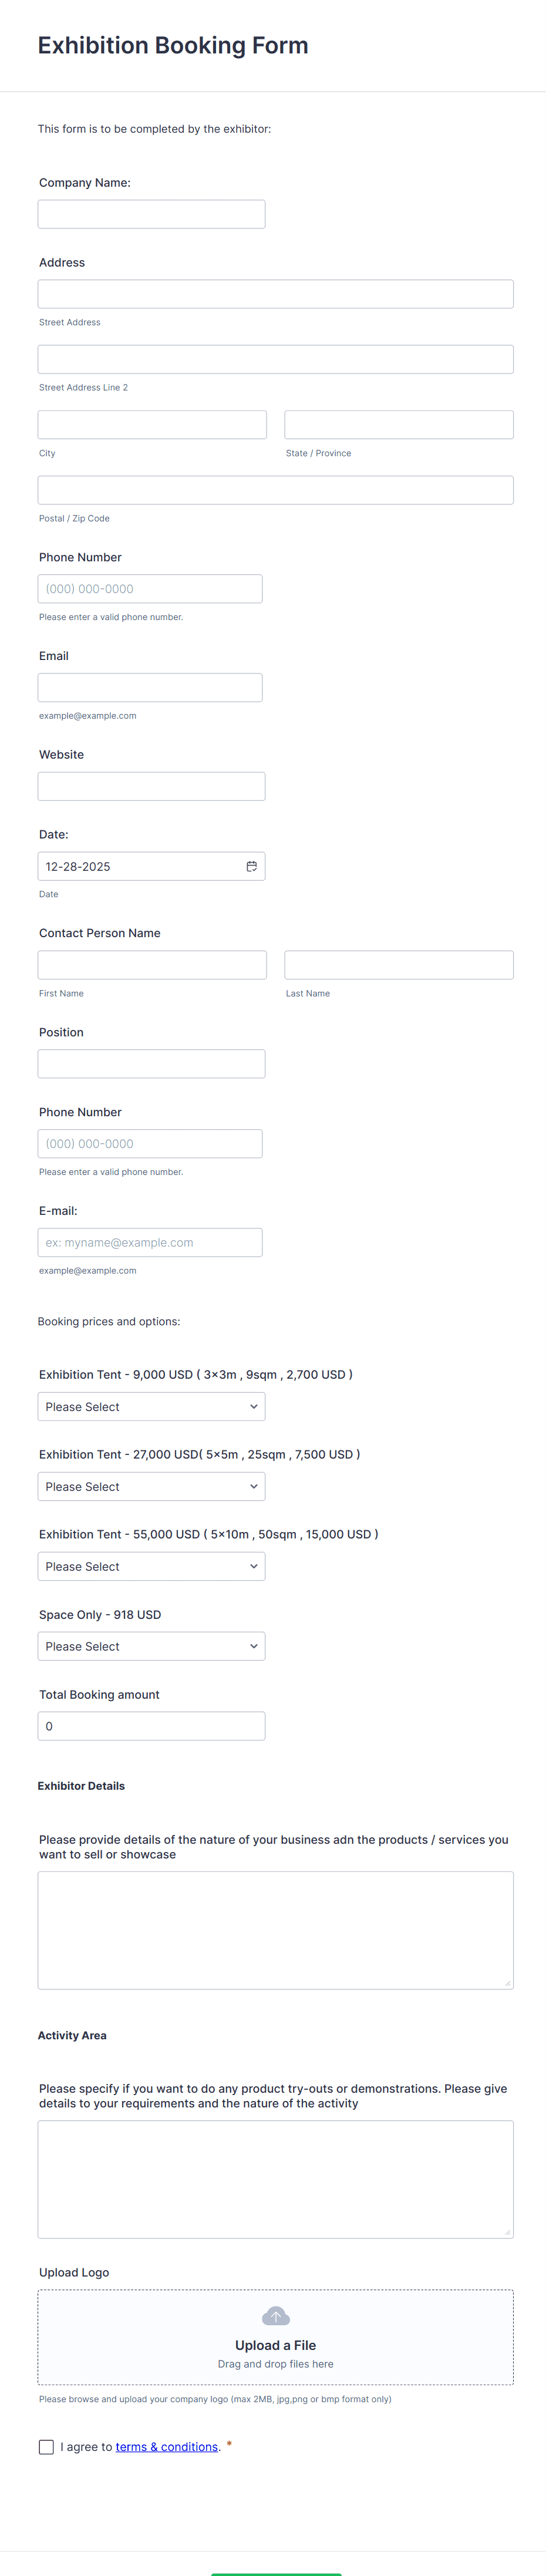The width and height of the screenshot is (546, 2576).
Task: Click the Exhibitor Details text area
Action: (x=275, y=1930)
